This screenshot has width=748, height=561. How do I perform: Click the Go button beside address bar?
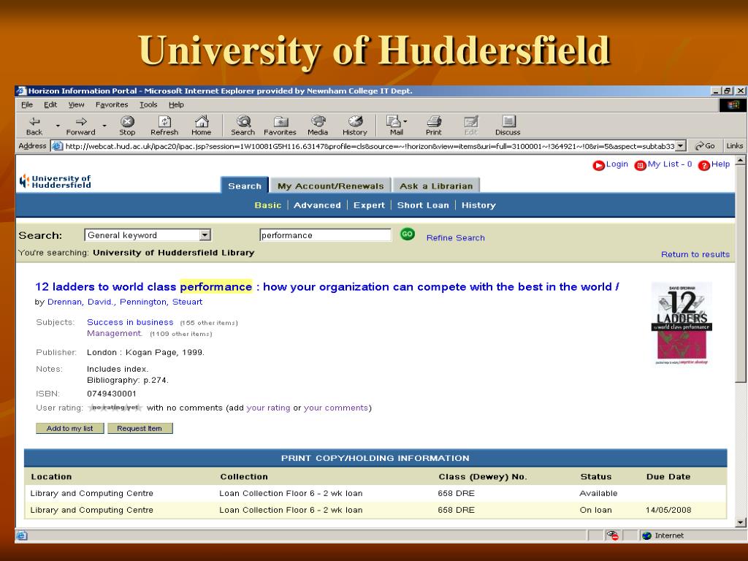pos(705,146)
